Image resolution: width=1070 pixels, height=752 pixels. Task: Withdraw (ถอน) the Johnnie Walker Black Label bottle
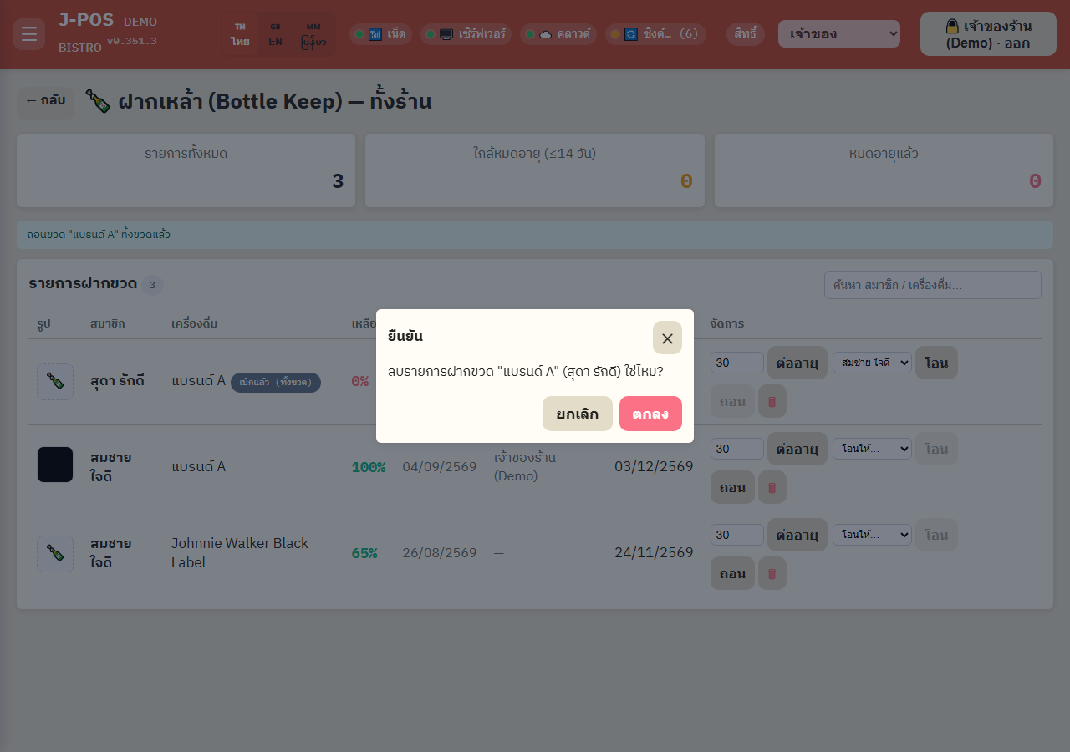point(732,573)
